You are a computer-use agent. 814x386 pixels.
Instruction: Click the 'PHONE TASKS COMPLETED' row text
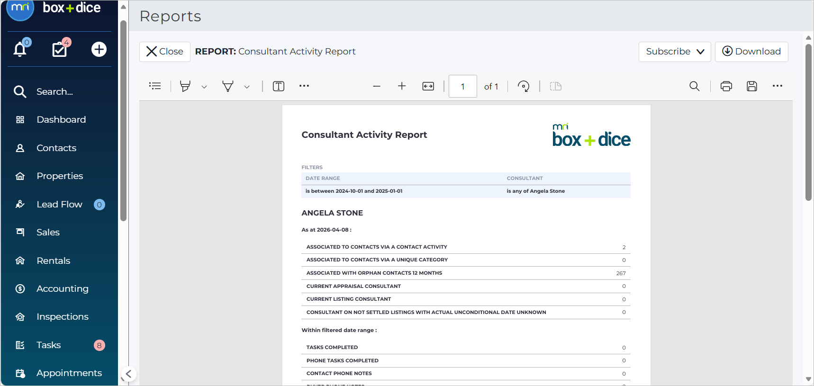click(343, 361)
